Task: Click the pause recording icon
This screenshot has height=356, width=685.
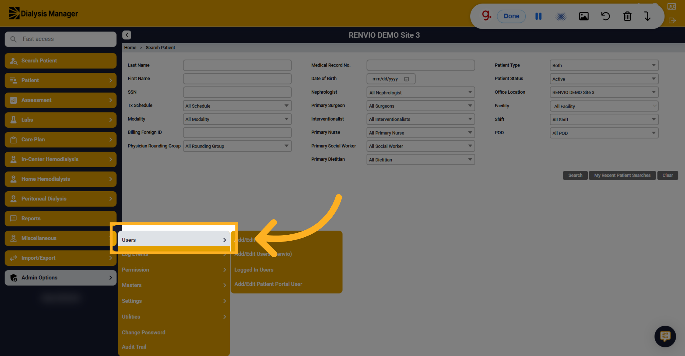Action: point(538,16)
